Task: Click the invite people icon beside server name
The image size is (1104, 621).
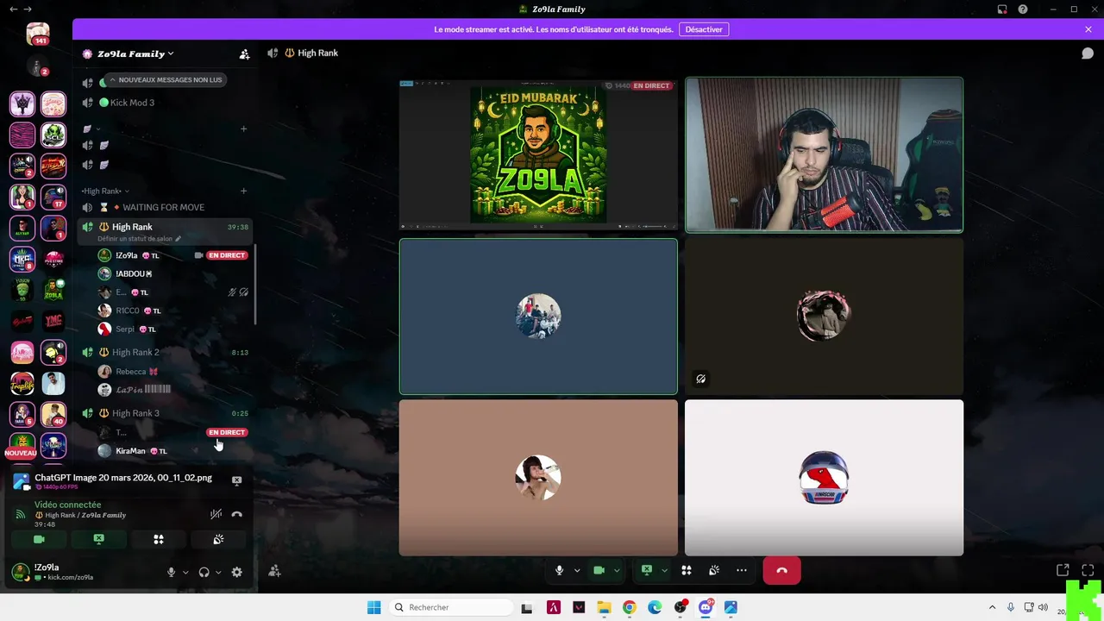Action: click(244, 53)
